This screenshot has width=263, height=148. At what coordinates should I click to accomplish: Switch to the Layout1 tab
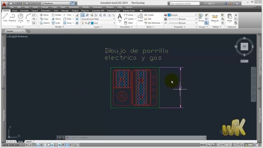(29, 141)
